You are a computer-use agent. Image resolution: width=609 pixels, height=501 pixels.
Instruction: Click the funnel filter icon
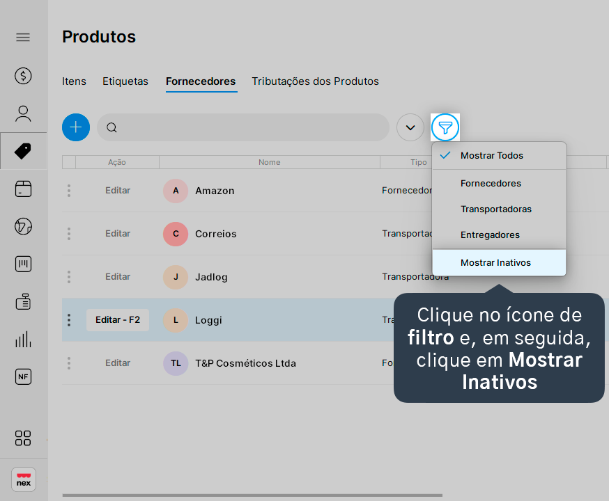tap(445, 127)
